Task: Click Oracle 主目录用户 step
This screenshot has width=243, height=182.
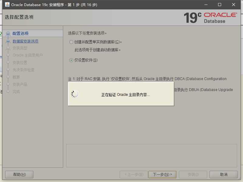Action: click(28, 55)
